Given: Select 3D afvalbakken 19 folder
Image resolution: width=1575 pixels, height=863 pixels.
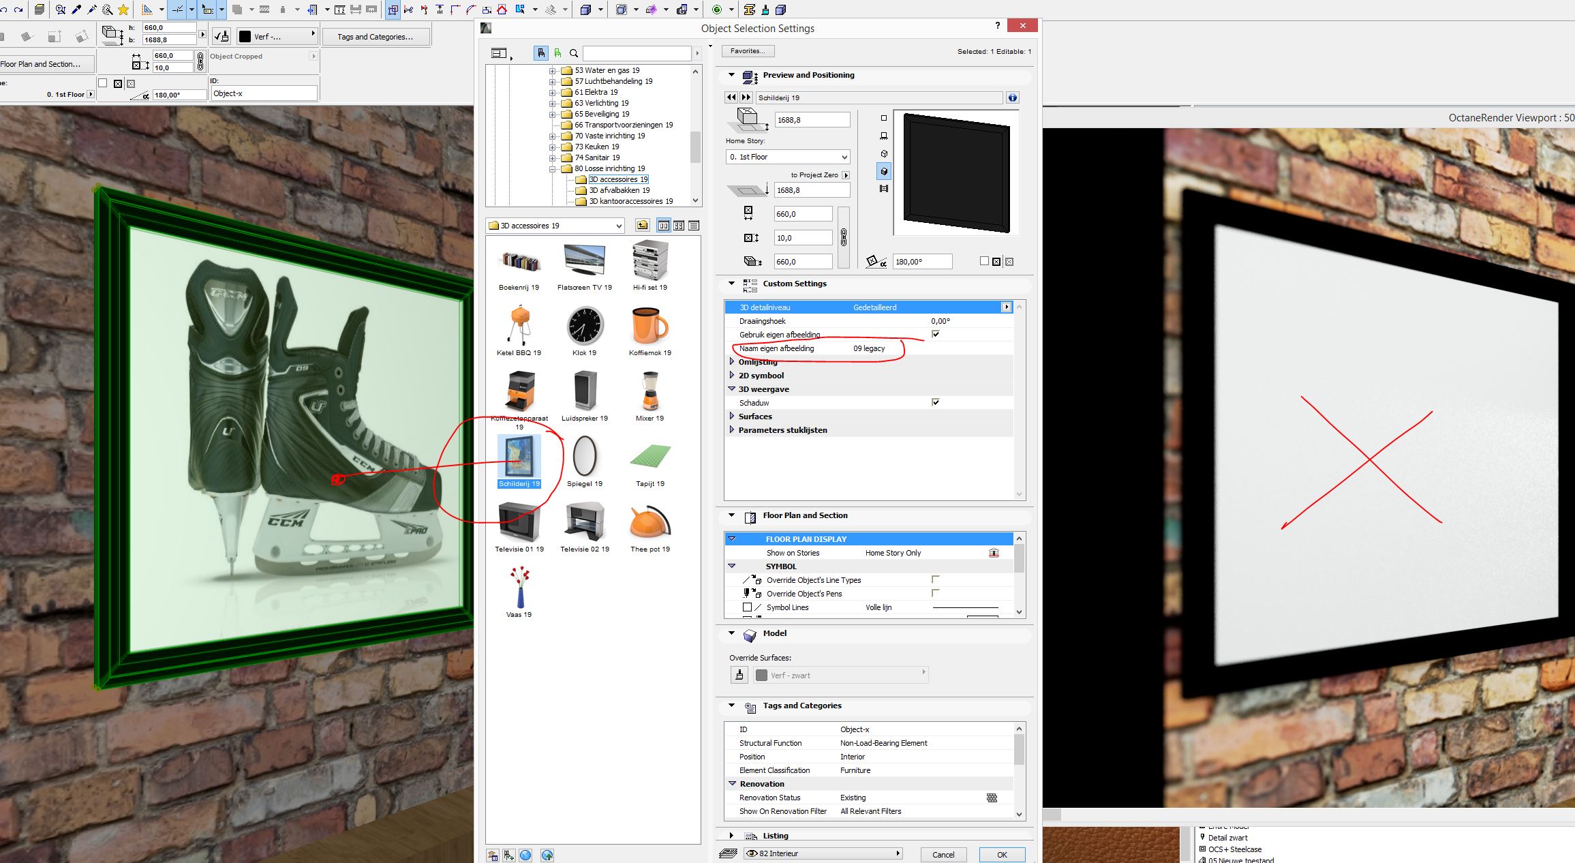Looking at the screenshot, I should point(619,190).
